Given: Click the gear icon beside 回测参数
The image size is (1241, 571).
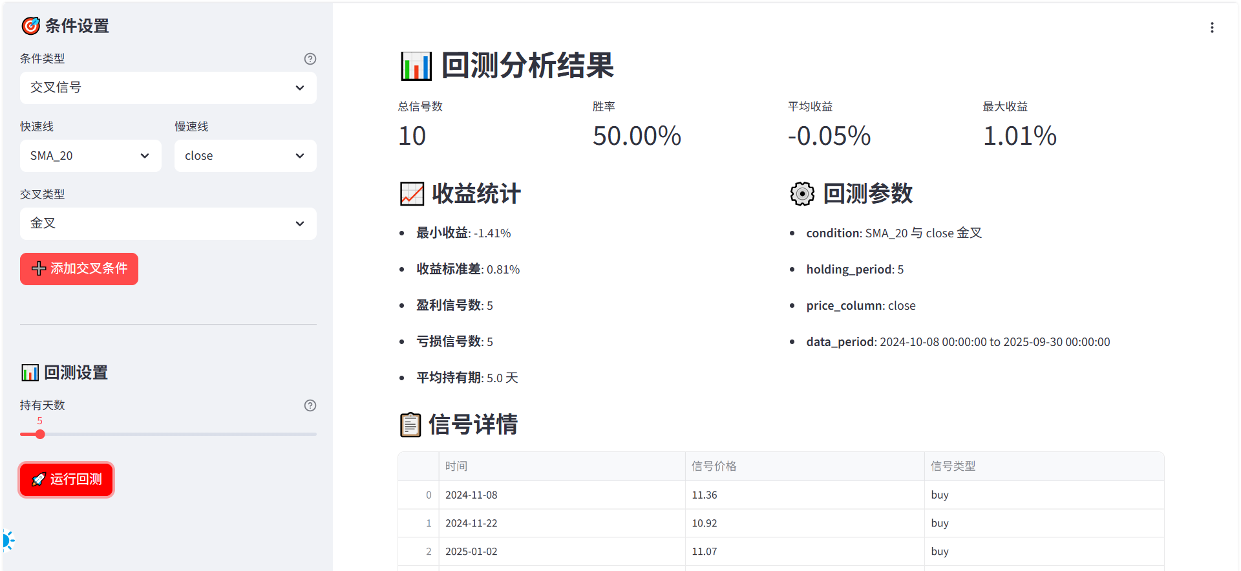Looking at the screenshot, I should 802,193.
